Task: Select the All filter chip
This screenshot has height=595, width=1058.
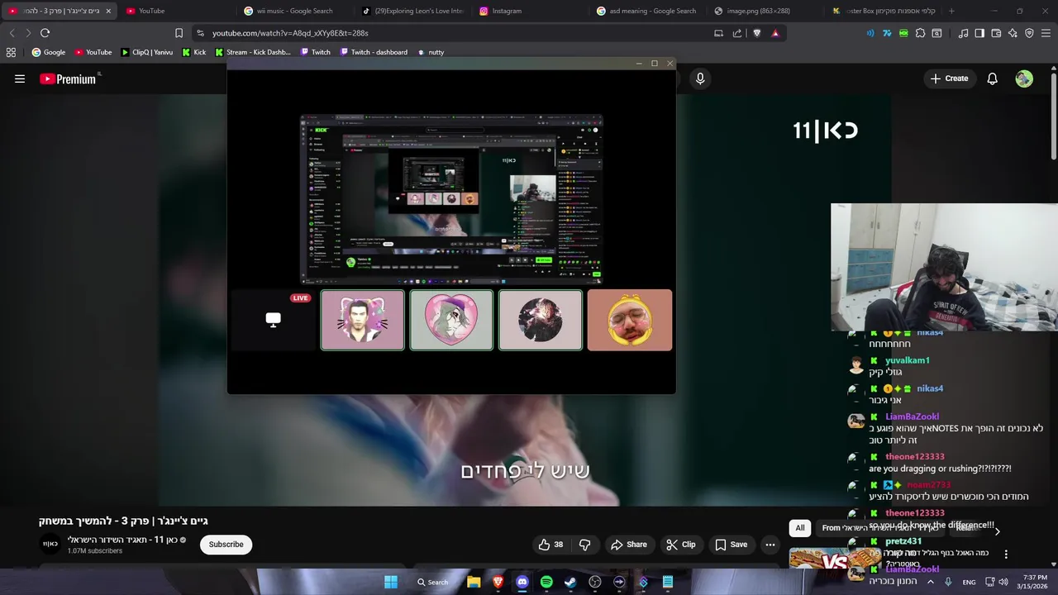Action: pyautogui.click(x=800, y=528)
